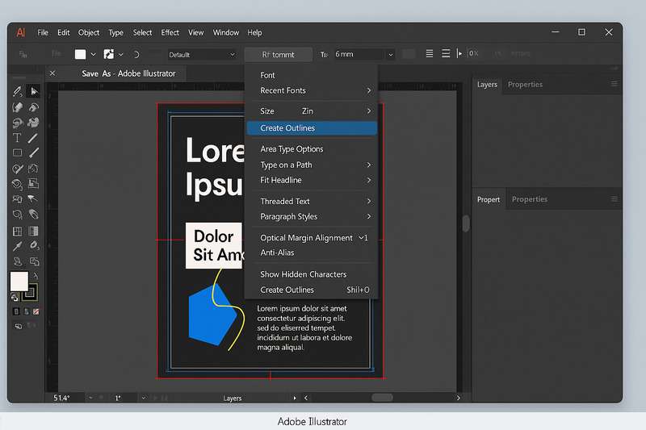Set fill to None using red-slash icon
Image resolution: width=646 pixels, height=430 pixels.
point(35,311)
